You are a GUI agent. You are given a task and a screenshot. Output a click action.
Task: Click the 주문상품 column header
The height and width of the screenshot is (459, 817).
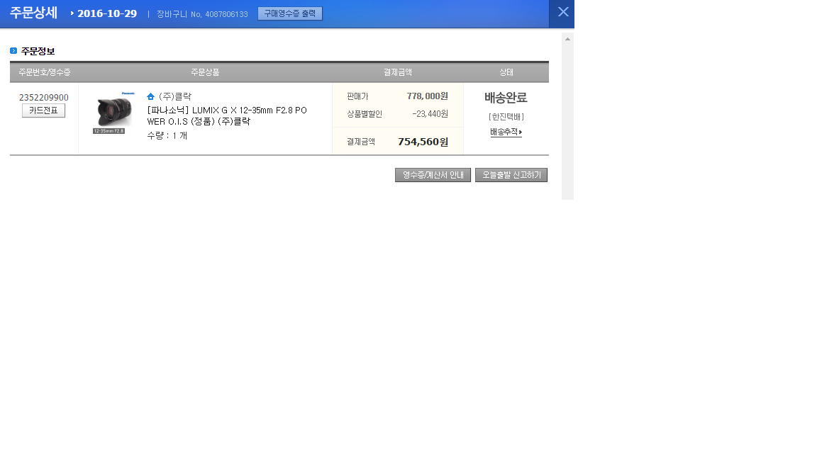[205, 72]
